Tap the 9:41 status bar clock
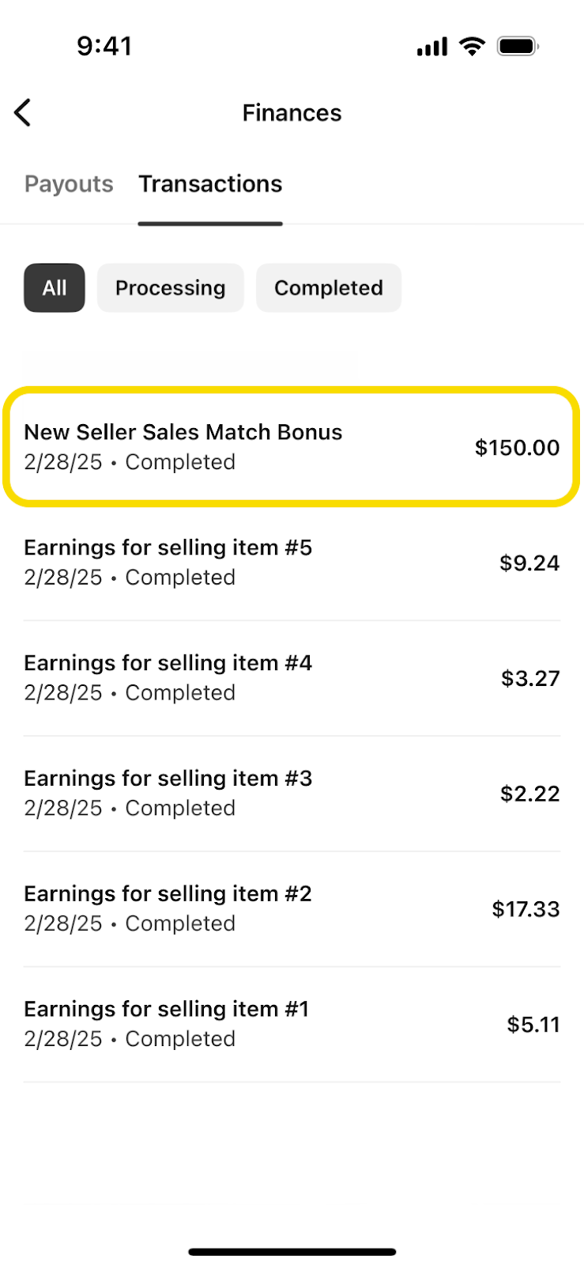The width and height of the screenshot is (584, 1266). (x=104, y=47)
